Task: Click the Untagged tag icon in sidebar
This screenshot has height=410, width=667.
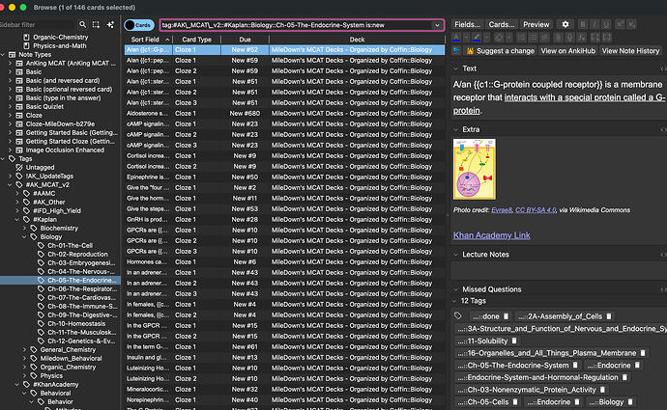Action: 19,167
